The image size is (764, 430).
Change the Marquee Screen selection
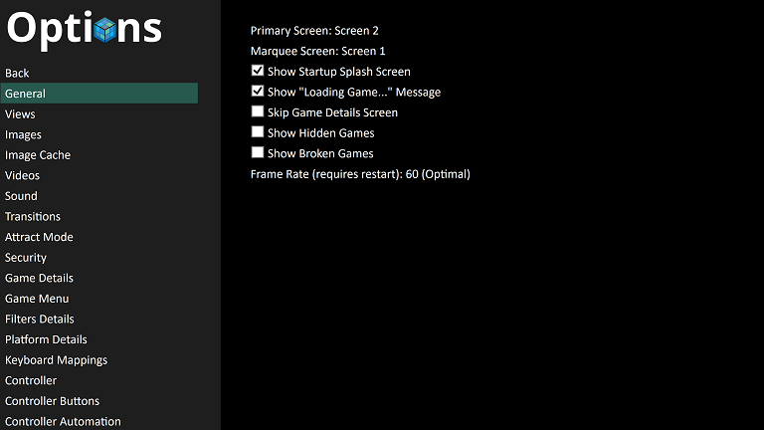click(x=317, y=51)
